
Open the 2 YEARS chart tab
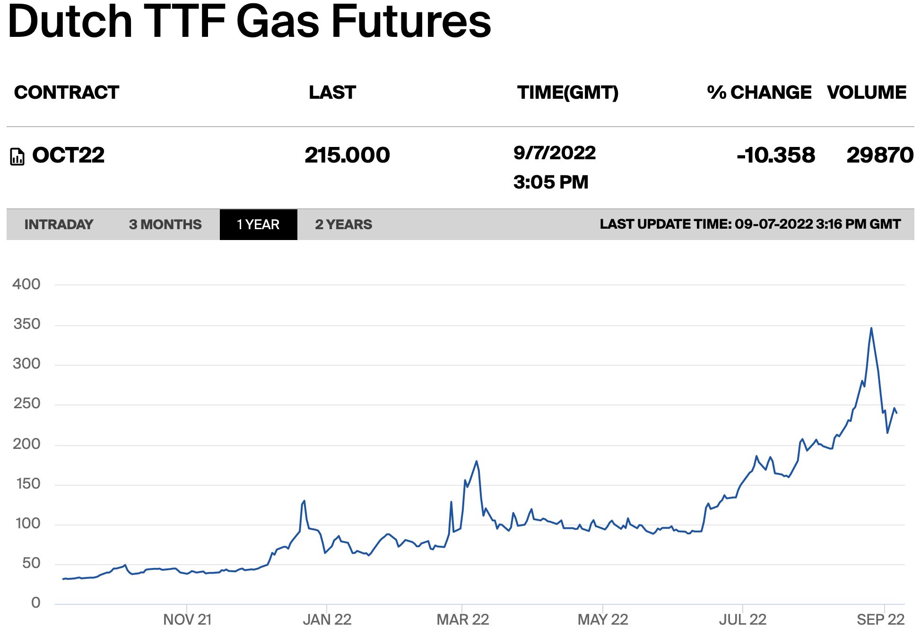coord(343,224)
